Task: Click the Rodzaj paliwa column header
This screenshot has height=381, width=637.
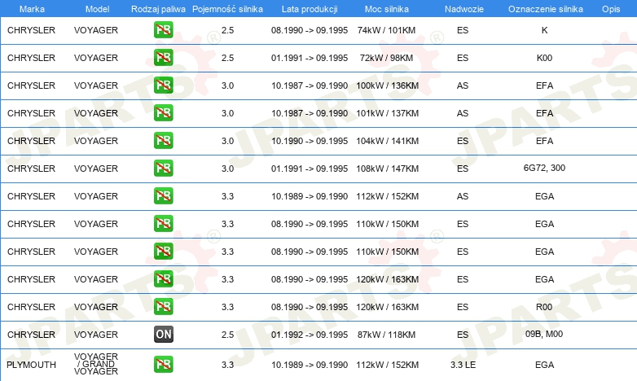Action: (158, 9)
